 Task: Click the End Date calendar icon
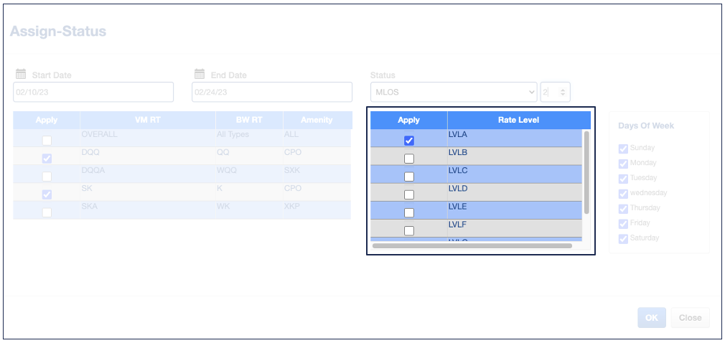tap(200, 74)
